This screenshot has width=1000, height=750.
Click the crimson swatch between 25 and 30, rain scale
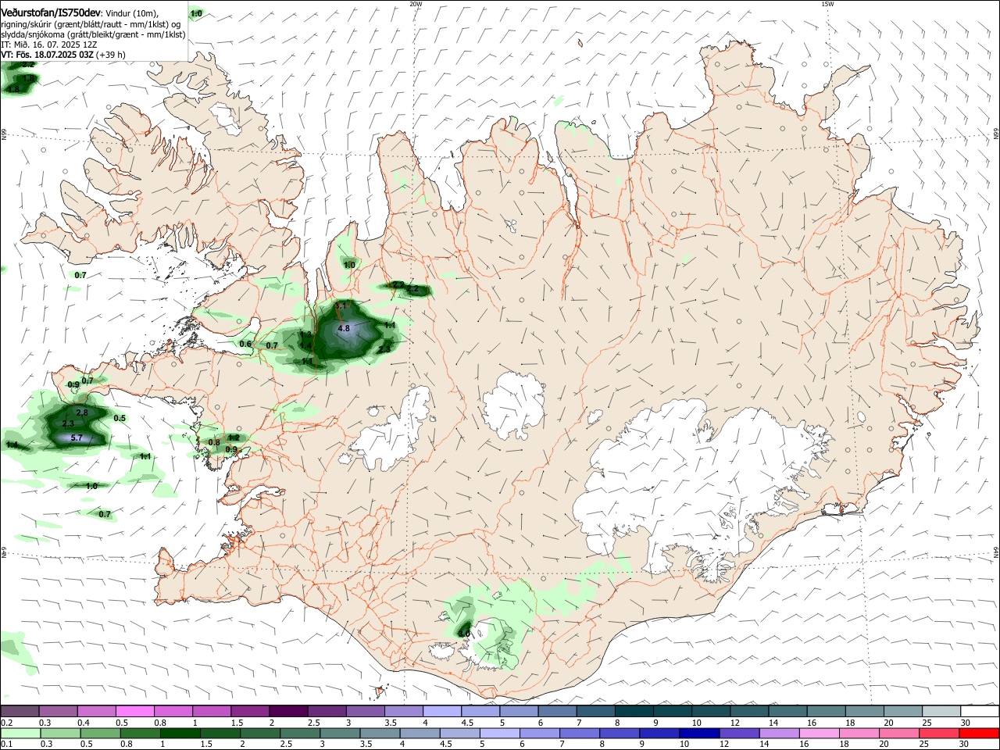tap(939, 733)
